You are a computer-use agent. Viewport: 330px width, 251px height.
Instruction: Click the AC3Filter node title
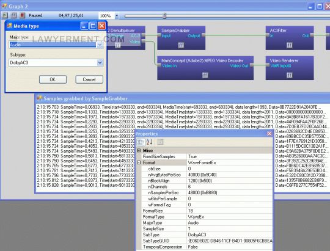click(278, 31)
